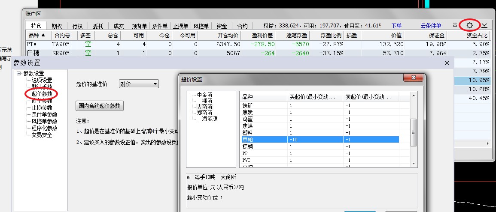Screen dimensions: 496x212
Task: Open the 超价的基准价 dropdown
Action: point(139,84)
